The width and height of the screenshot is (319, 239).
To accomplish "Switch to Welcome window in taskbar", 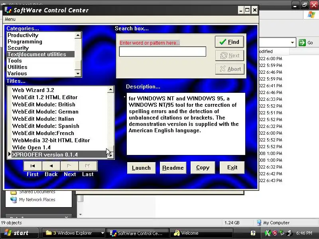I will (x=201, y=233).
